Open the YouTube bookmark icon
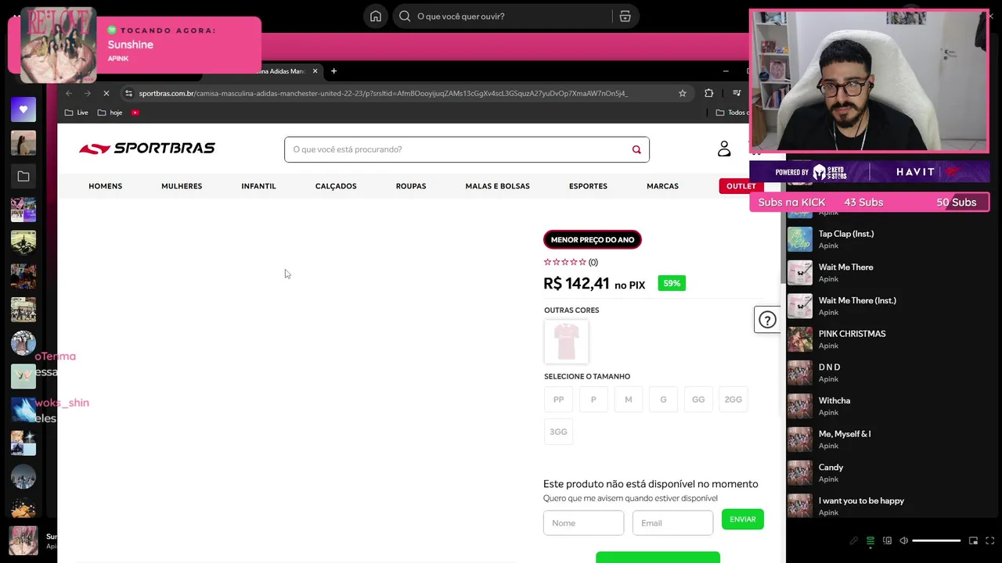Image resolution: width=1002 pixels, height=563 pixels. [135, 113]
